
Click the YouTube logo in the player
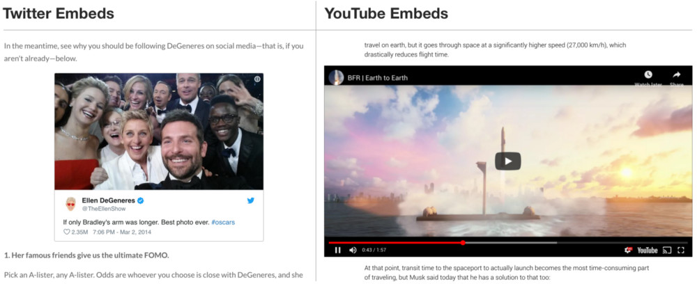click(x=648, y=251)
